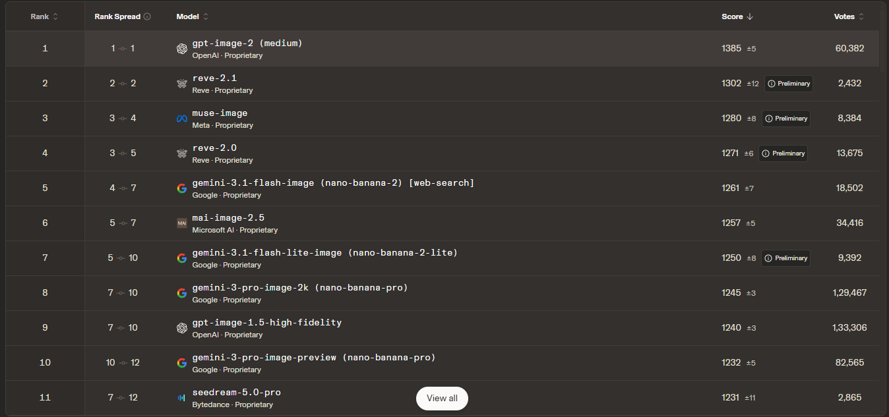Click the sort arrows beside the Model header
889x417 pixels.
[206, 16]
